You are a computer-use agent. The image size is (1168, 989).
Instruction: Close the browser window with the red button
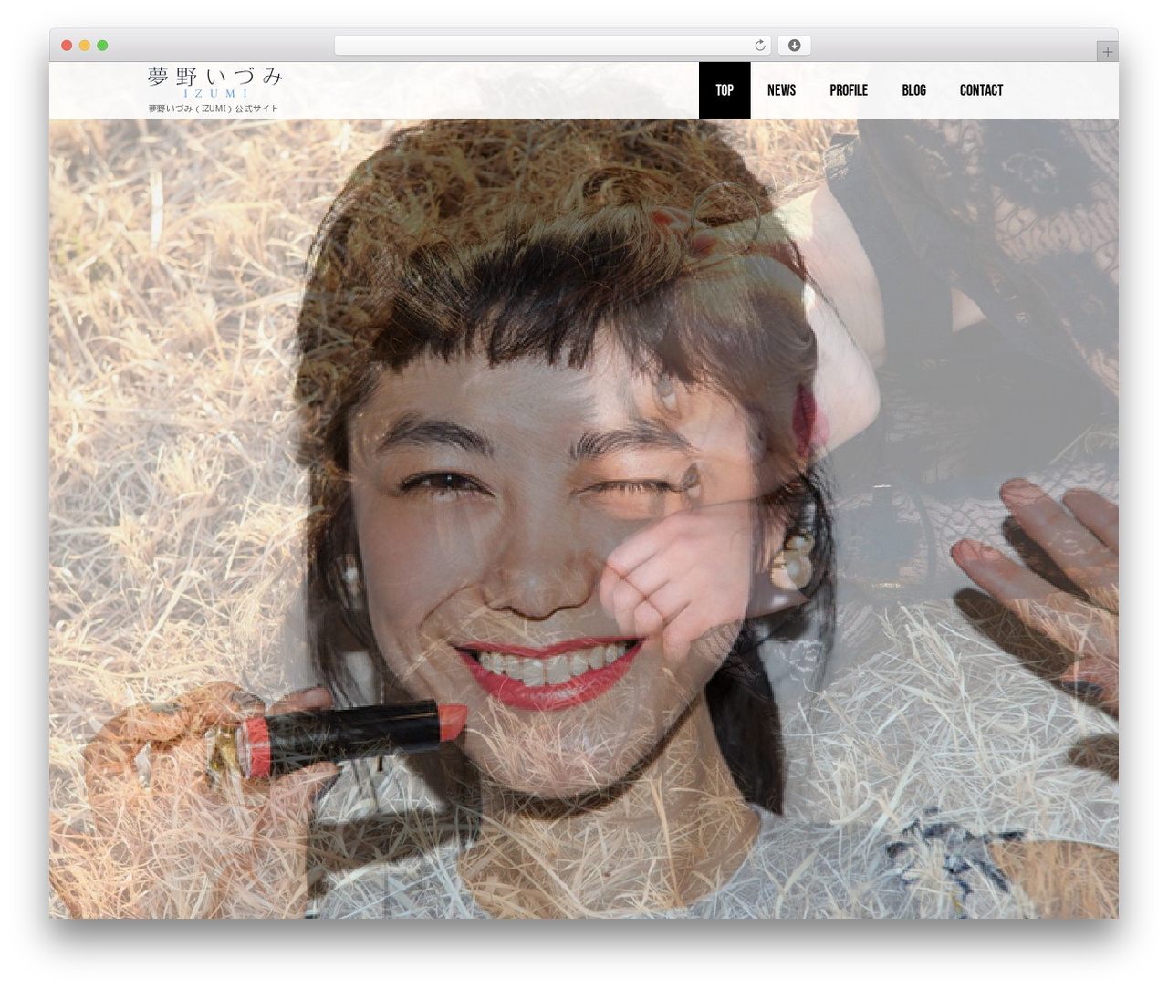pos(67,46)
